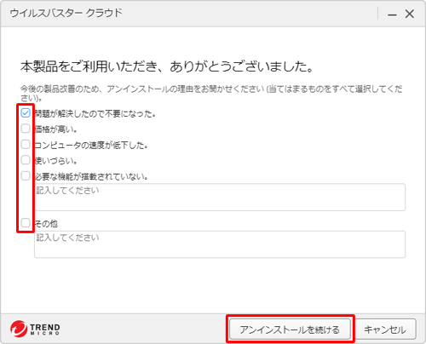The height and width of the screenshot is (344, 426).
Task: Click the heading '本製品をご利用いただき、ありがとうございました。'
Action: coord(167,66)
